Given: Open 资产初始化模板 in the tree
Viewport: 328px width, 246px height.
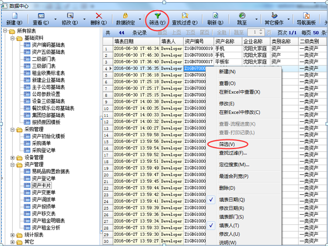Looking at the screenshot, I should [48, 136].
